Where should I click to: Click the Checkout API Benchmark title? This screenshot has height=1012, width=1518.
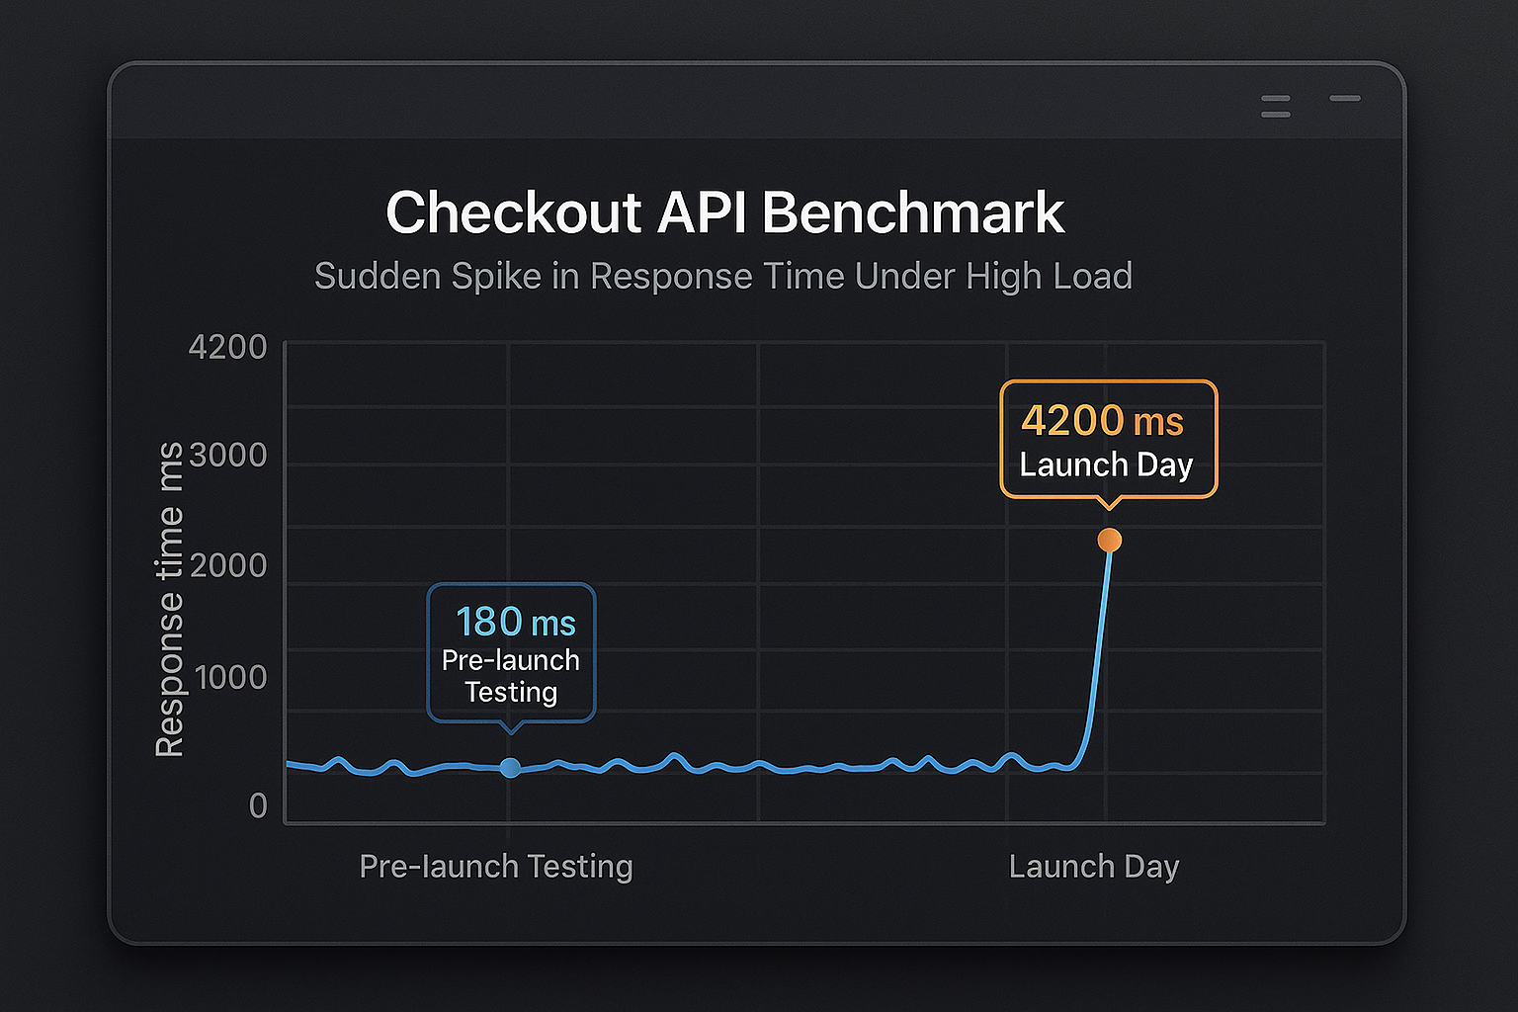pyautogui.click(x=724, y=212)
